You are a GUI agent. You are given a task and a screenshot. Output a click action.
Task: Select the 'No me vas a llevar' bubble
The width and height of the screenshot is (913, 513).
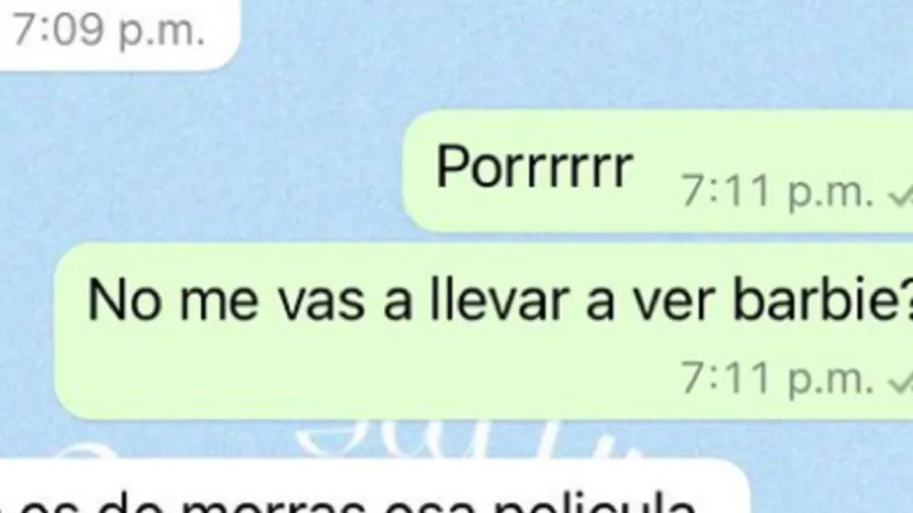click(484, 330)
